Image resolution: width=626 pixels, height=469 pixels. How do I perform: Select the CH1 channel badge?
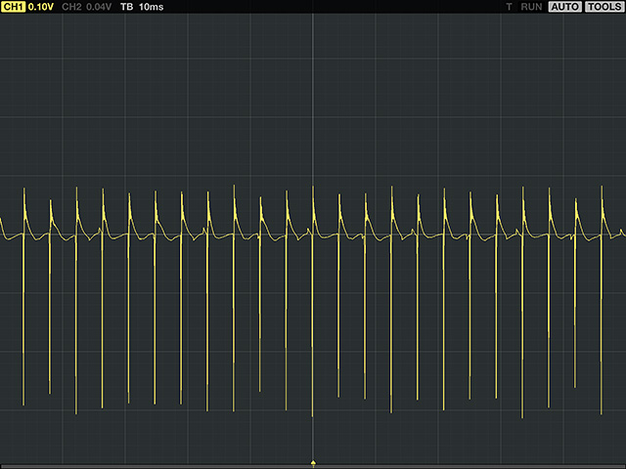pos(14,7)
